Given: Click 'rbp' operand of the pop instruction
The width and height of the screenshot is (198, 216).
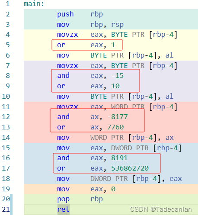Looking at the screenshot, I should tap(96, 199).
